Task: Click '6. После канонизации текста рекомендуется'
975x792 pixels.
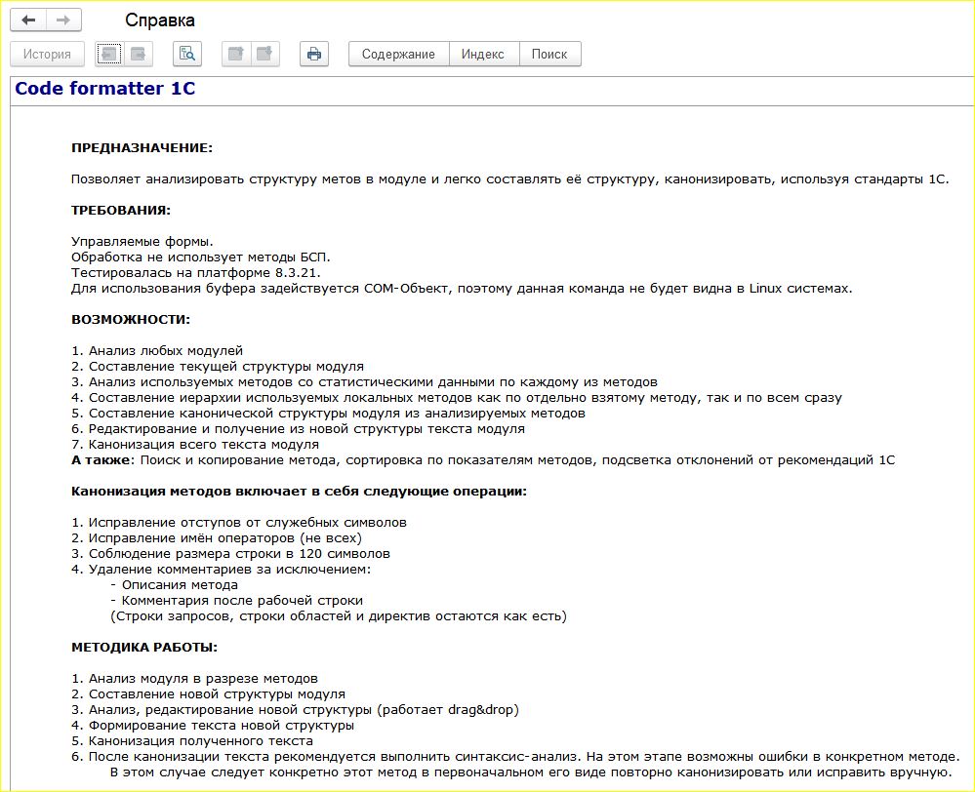Action: coord(515,757)
